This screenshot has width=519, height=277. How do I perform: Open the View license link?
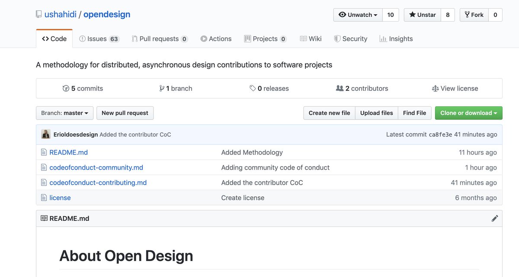(455, 88)
